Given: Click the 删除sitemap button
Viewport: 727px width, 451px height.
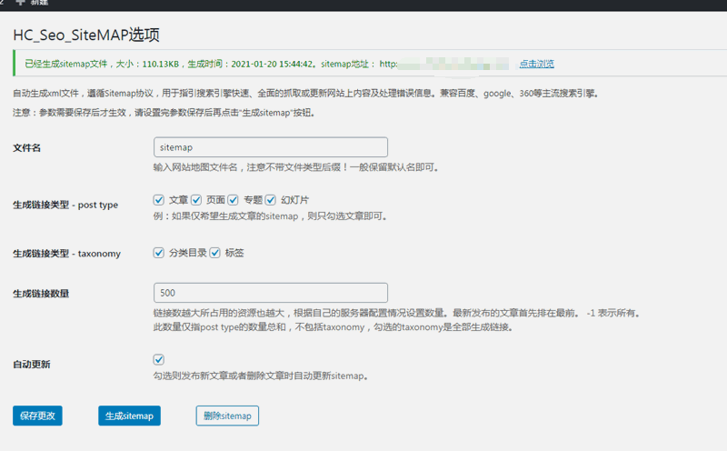Looking at the screenshot, I should click(x=227, y=416).
